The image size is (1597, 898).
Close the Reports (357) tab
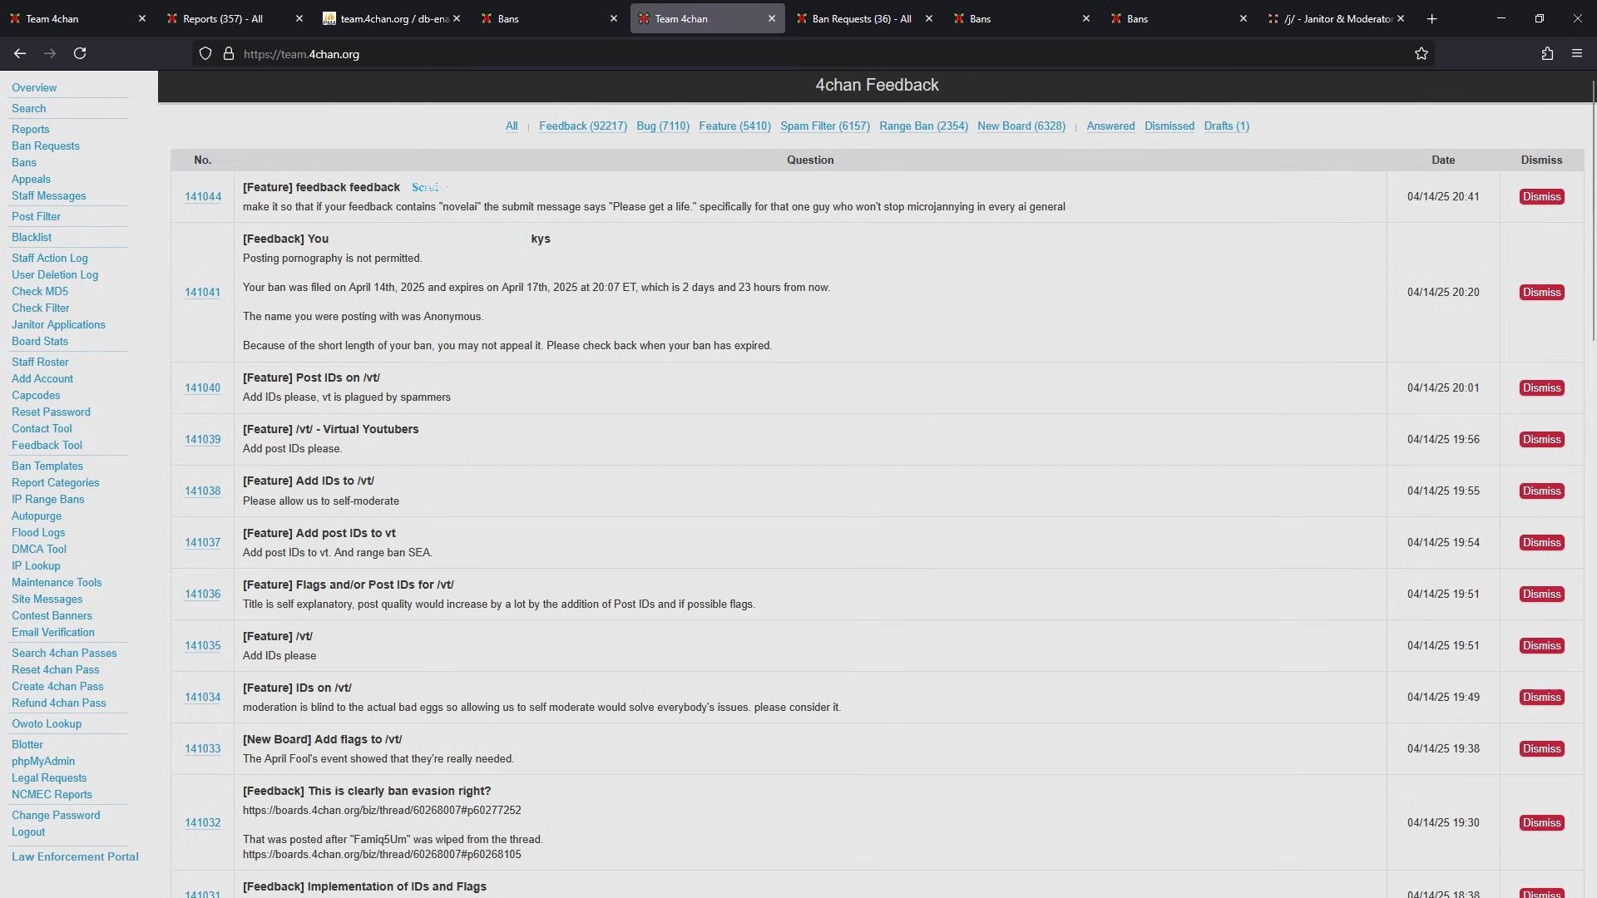tap(299, 18)
